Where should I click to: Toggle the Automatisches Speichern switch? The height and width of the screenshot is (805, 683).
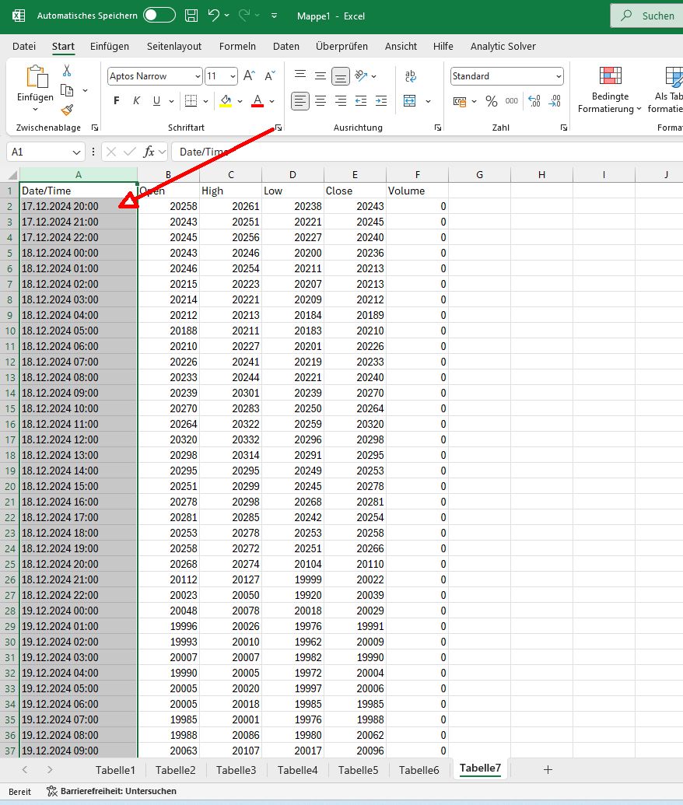tap(159, 16)
